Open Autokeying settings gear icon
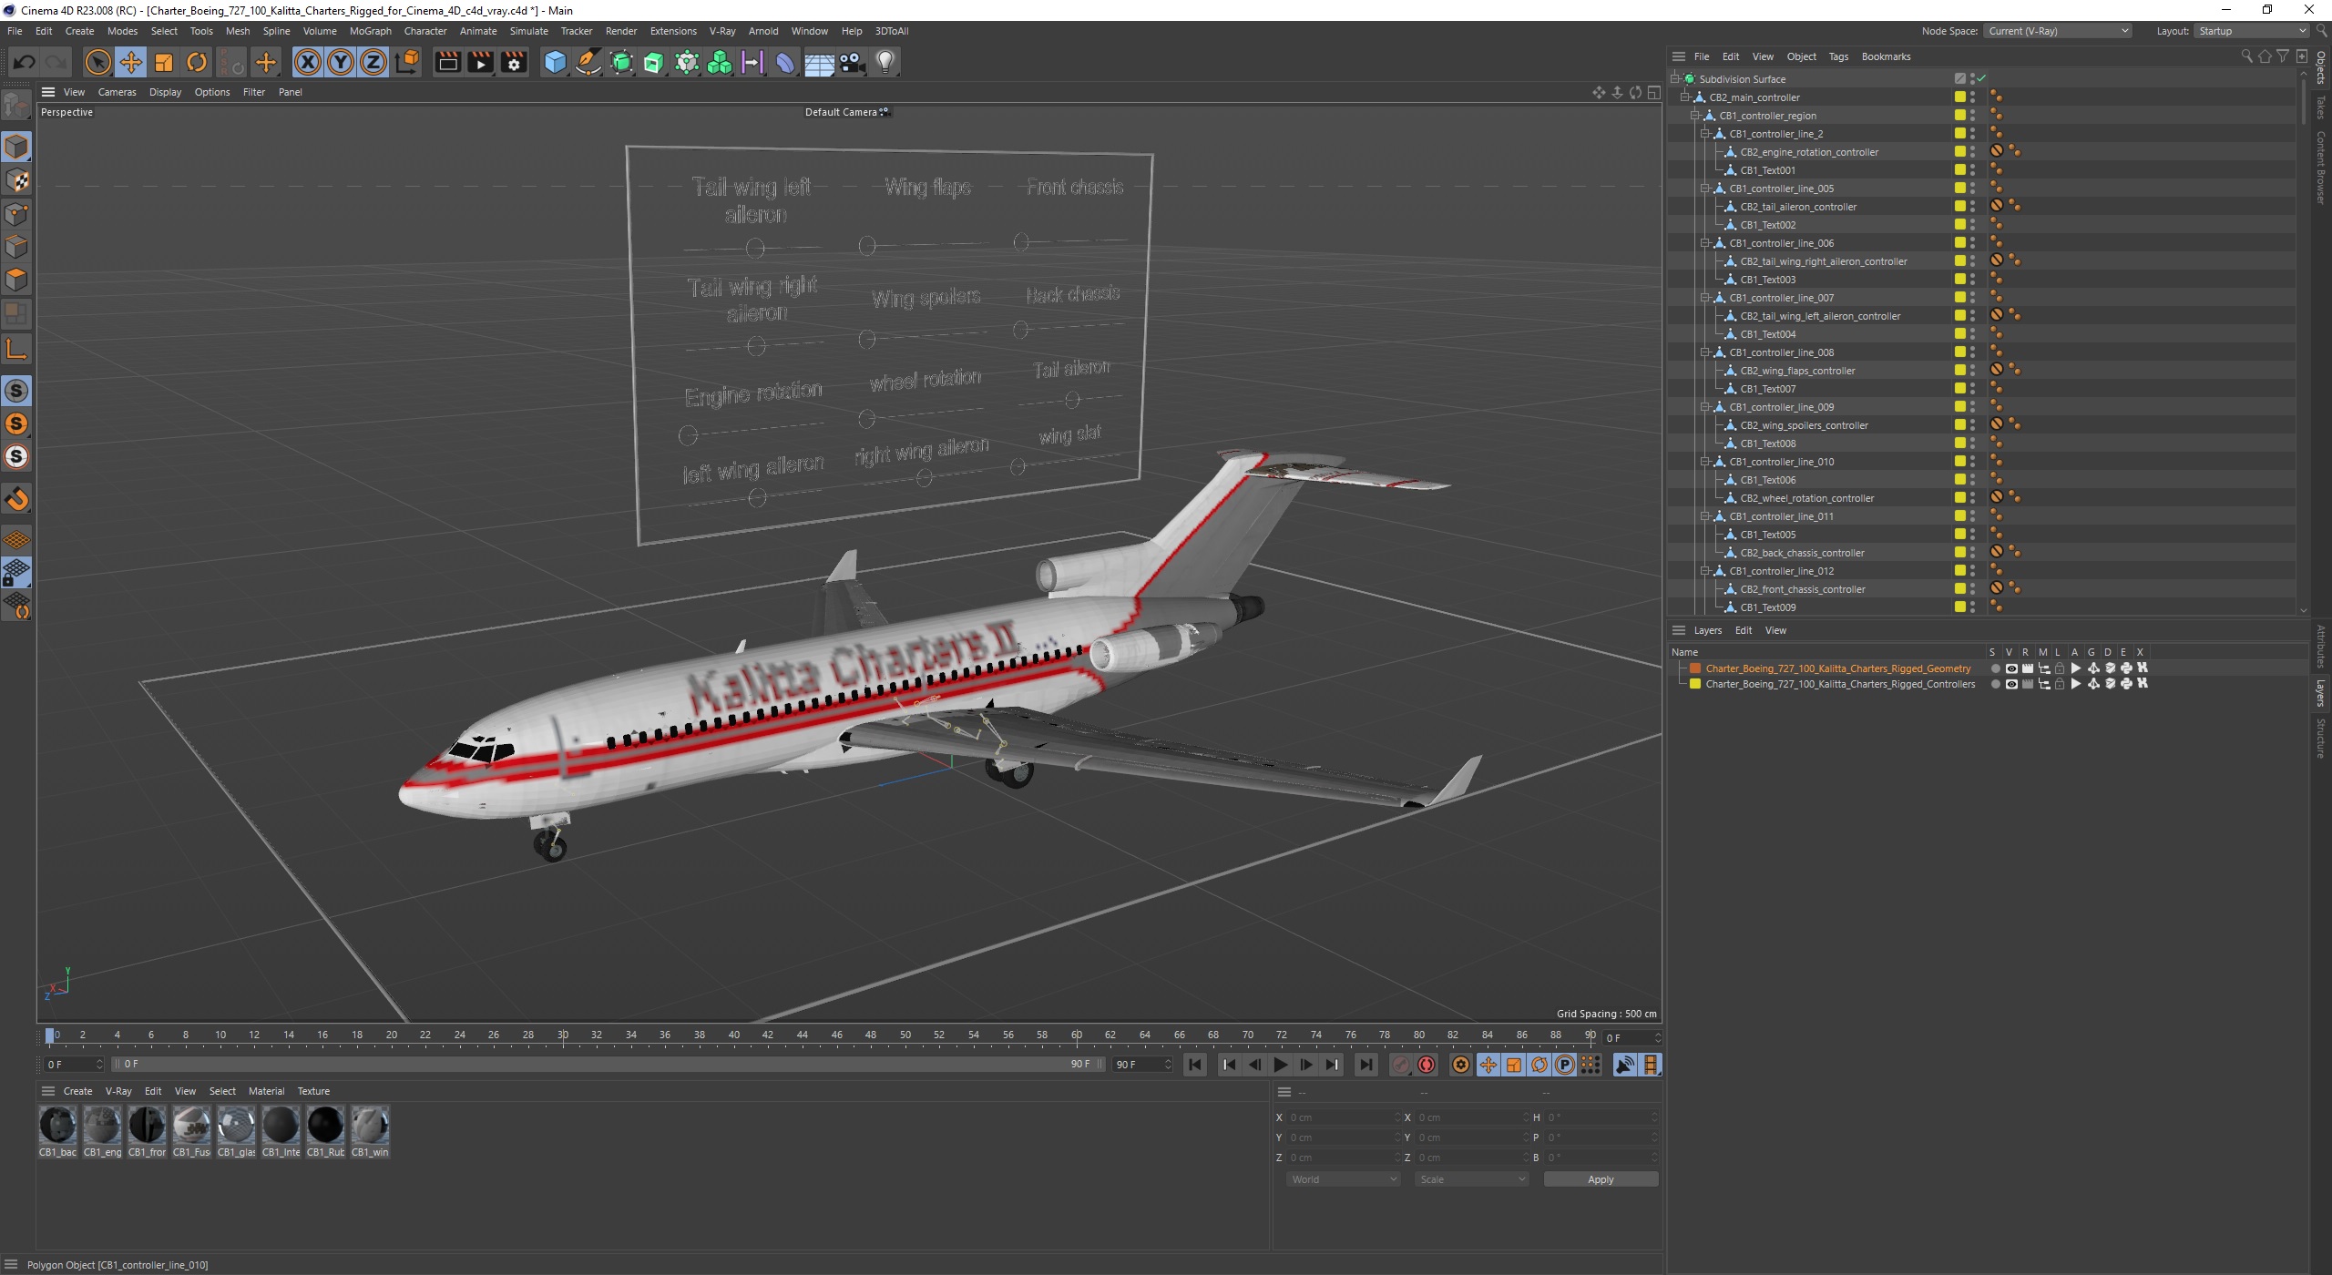 click(1460, 1065)
